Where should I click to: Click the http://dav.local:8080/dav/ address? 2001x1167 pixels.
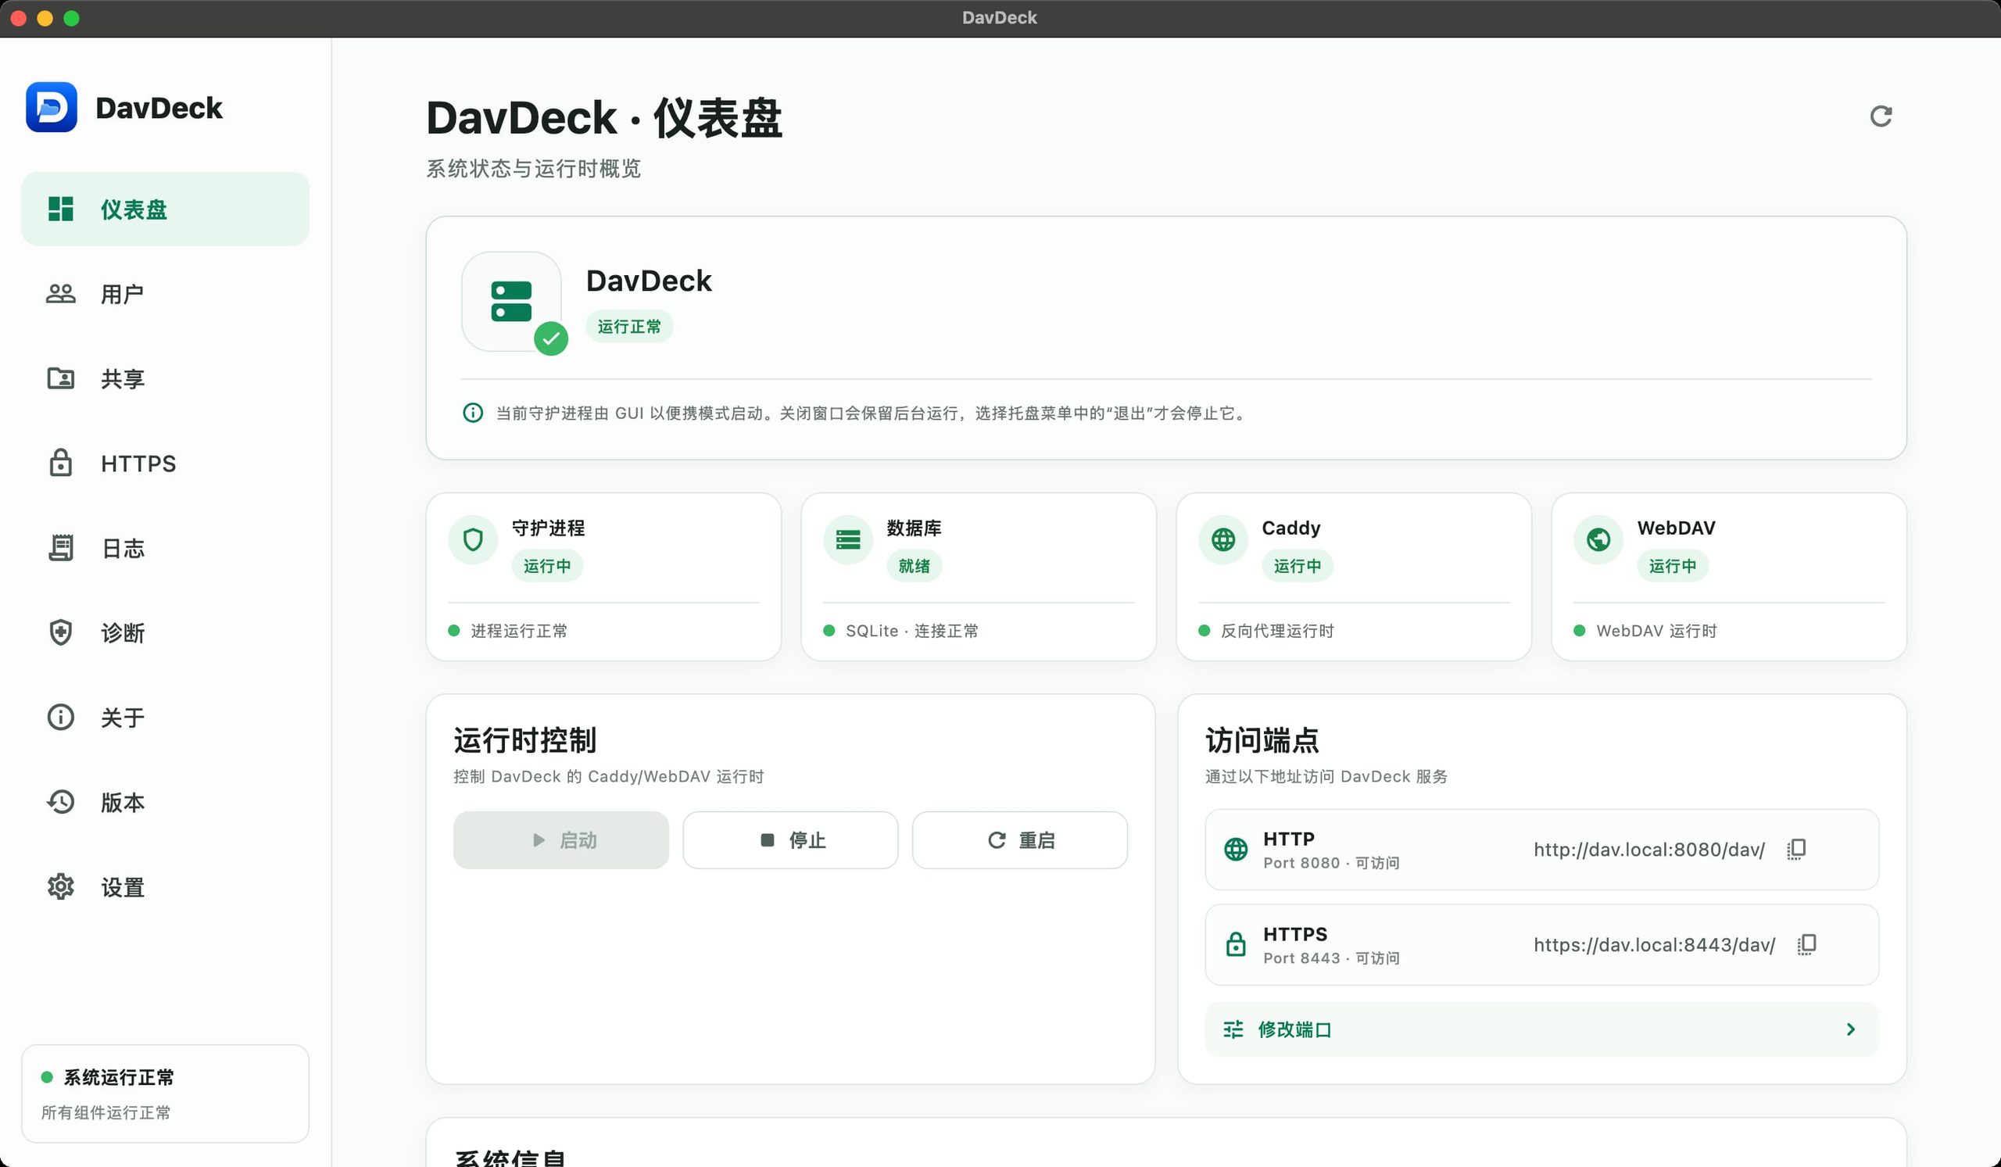point(1649,850)
